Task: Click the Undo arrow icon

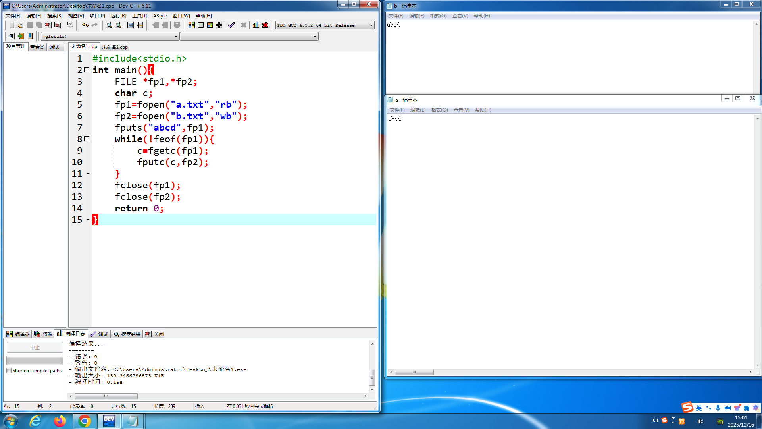Action: pos(85,25)
